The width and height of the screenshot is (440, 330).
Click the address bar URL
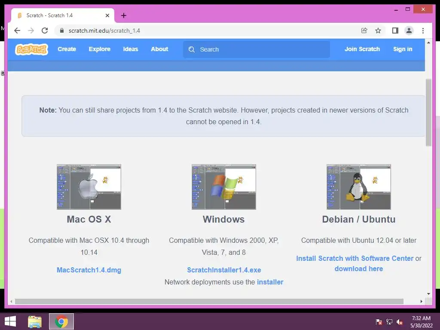point(104,31)
